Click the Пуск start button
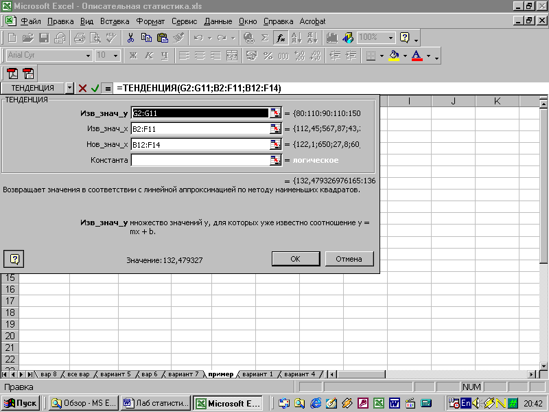The image size is (549, 412). click(x=21, y=403)
